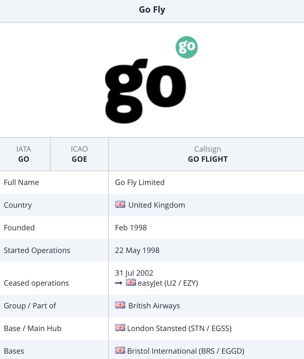
Task: Open the London Stansted (STN / EGSS) link
Action: [179, 328]
